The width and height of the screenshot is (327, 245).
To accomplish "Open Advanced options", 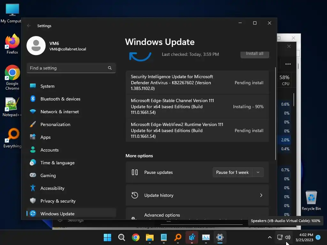I will pyautogui.click(x=197, y=213).
